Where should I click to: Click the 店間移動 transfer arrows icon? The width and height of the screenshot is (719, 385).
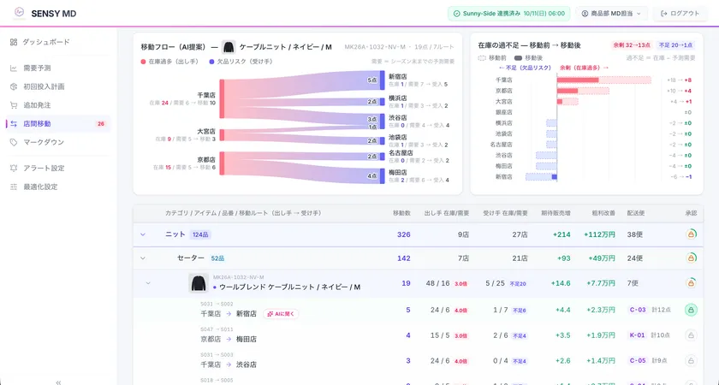pos(14,124)
